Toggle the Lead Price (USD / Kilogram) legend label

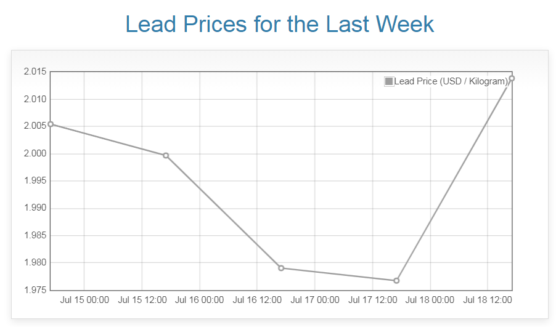click(451, 81)
